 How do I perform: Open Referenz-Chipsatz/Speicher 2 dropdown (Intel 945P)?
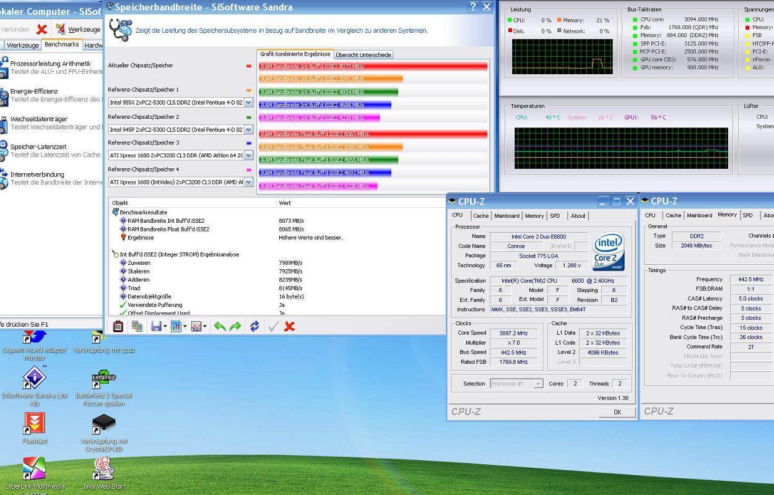click(x=248, y=130)
